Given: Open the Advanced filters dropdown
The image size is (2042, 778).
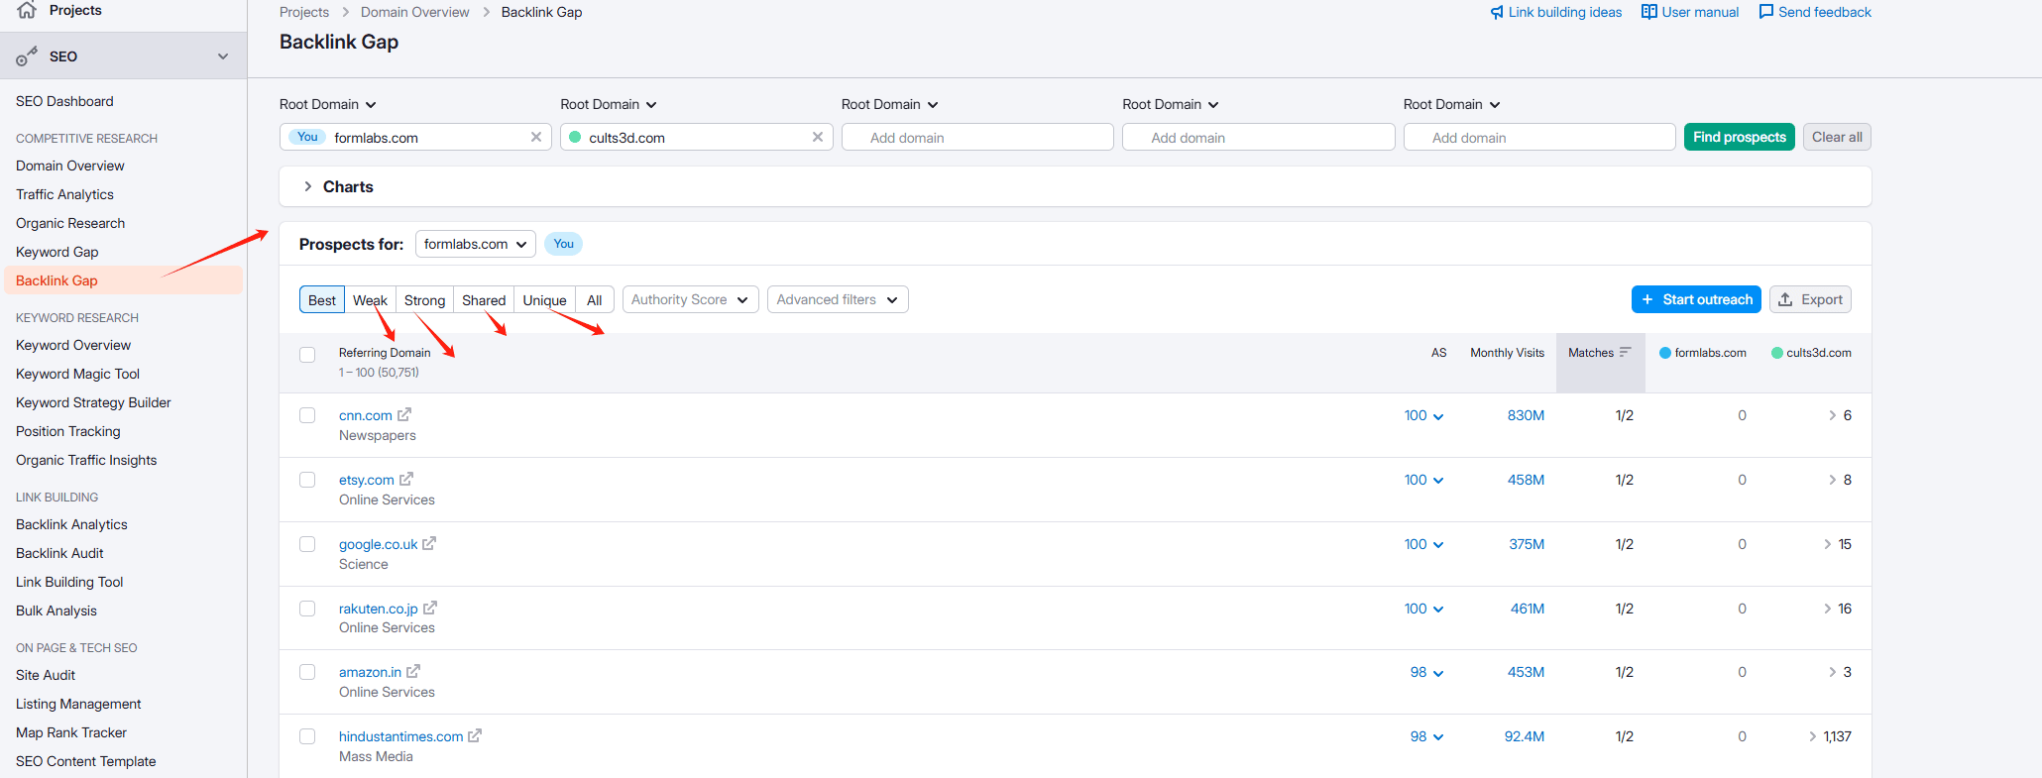Looking at the screenshot, I should click(x=838, y=299).
